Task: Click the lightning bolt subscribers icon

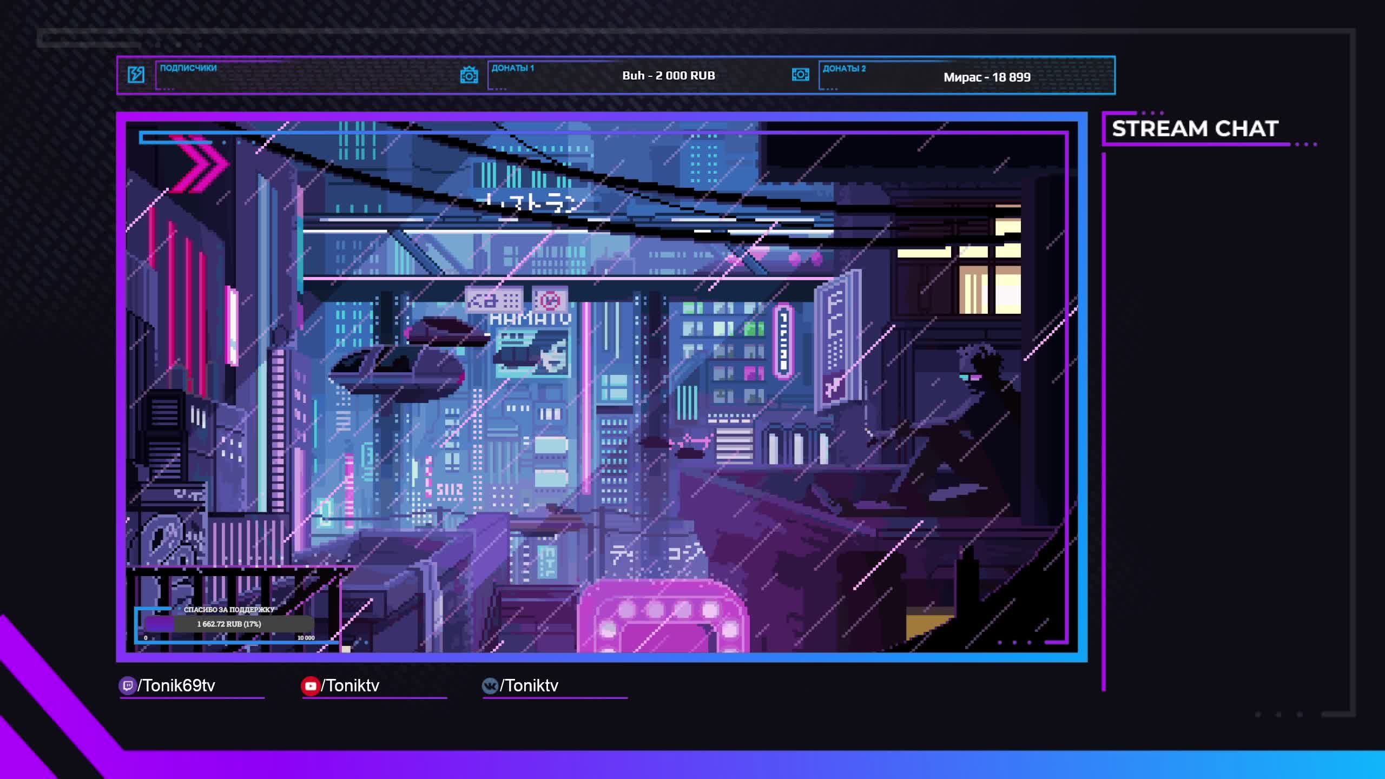Action: 136,75
